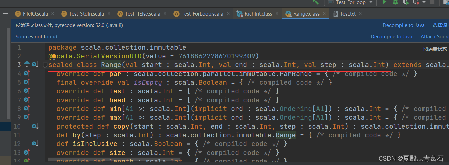Switch to the RichInt.class tab
Image resolution: width=449 pixels, height=165 pixels.
(259, 14)
